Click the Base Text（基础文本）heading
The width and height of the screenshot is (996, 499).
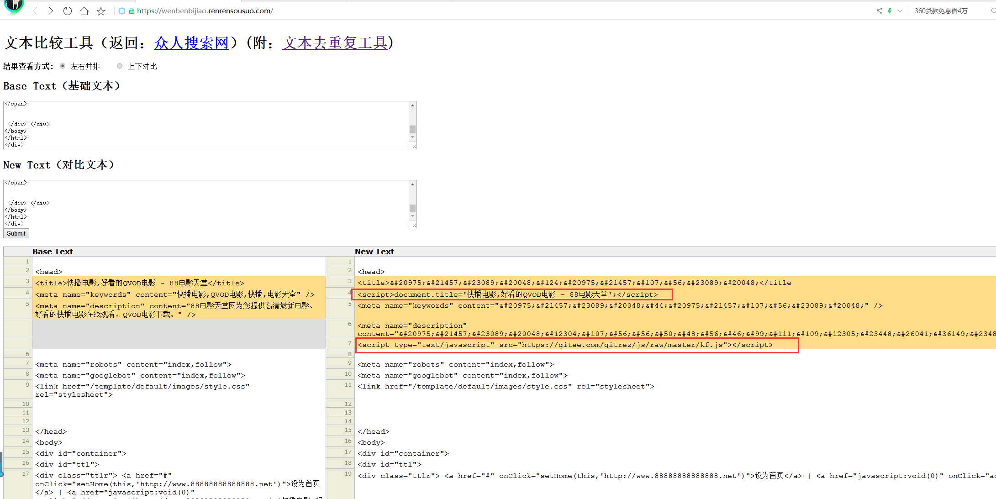pos(62,86)
